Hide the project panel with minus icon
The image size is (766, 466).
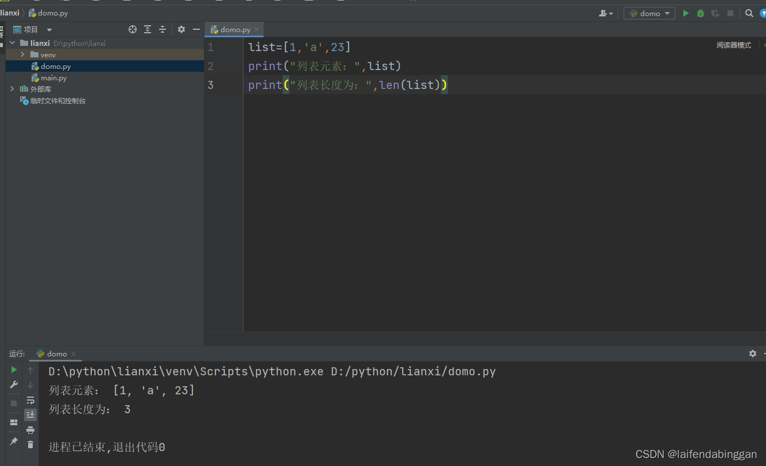click(x=196, y=29)
